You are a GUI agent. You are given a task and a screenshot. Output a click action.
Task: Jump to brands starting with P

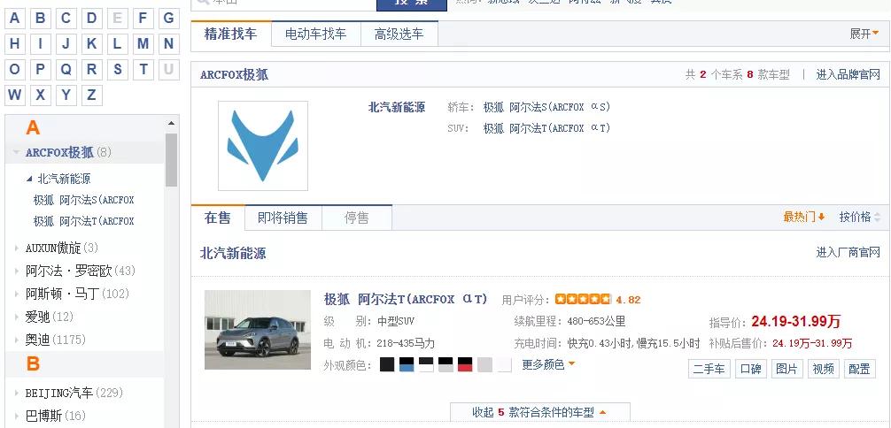[41, 69]
